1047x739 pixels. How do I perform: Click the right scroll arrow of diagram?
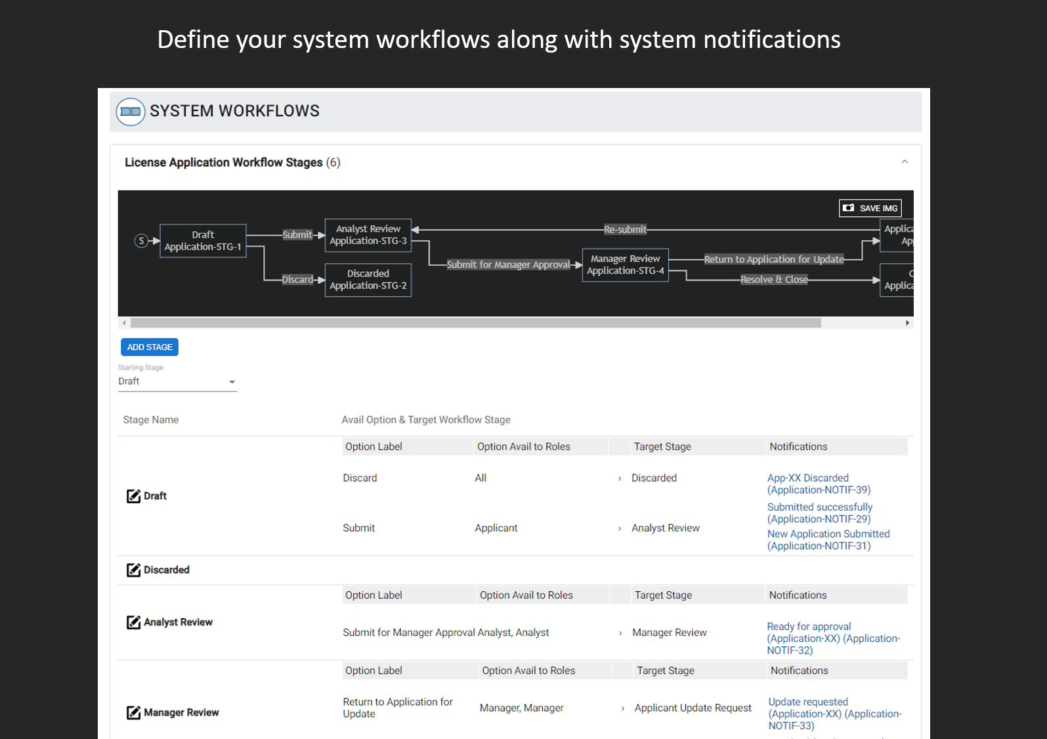tap(907, 323)
